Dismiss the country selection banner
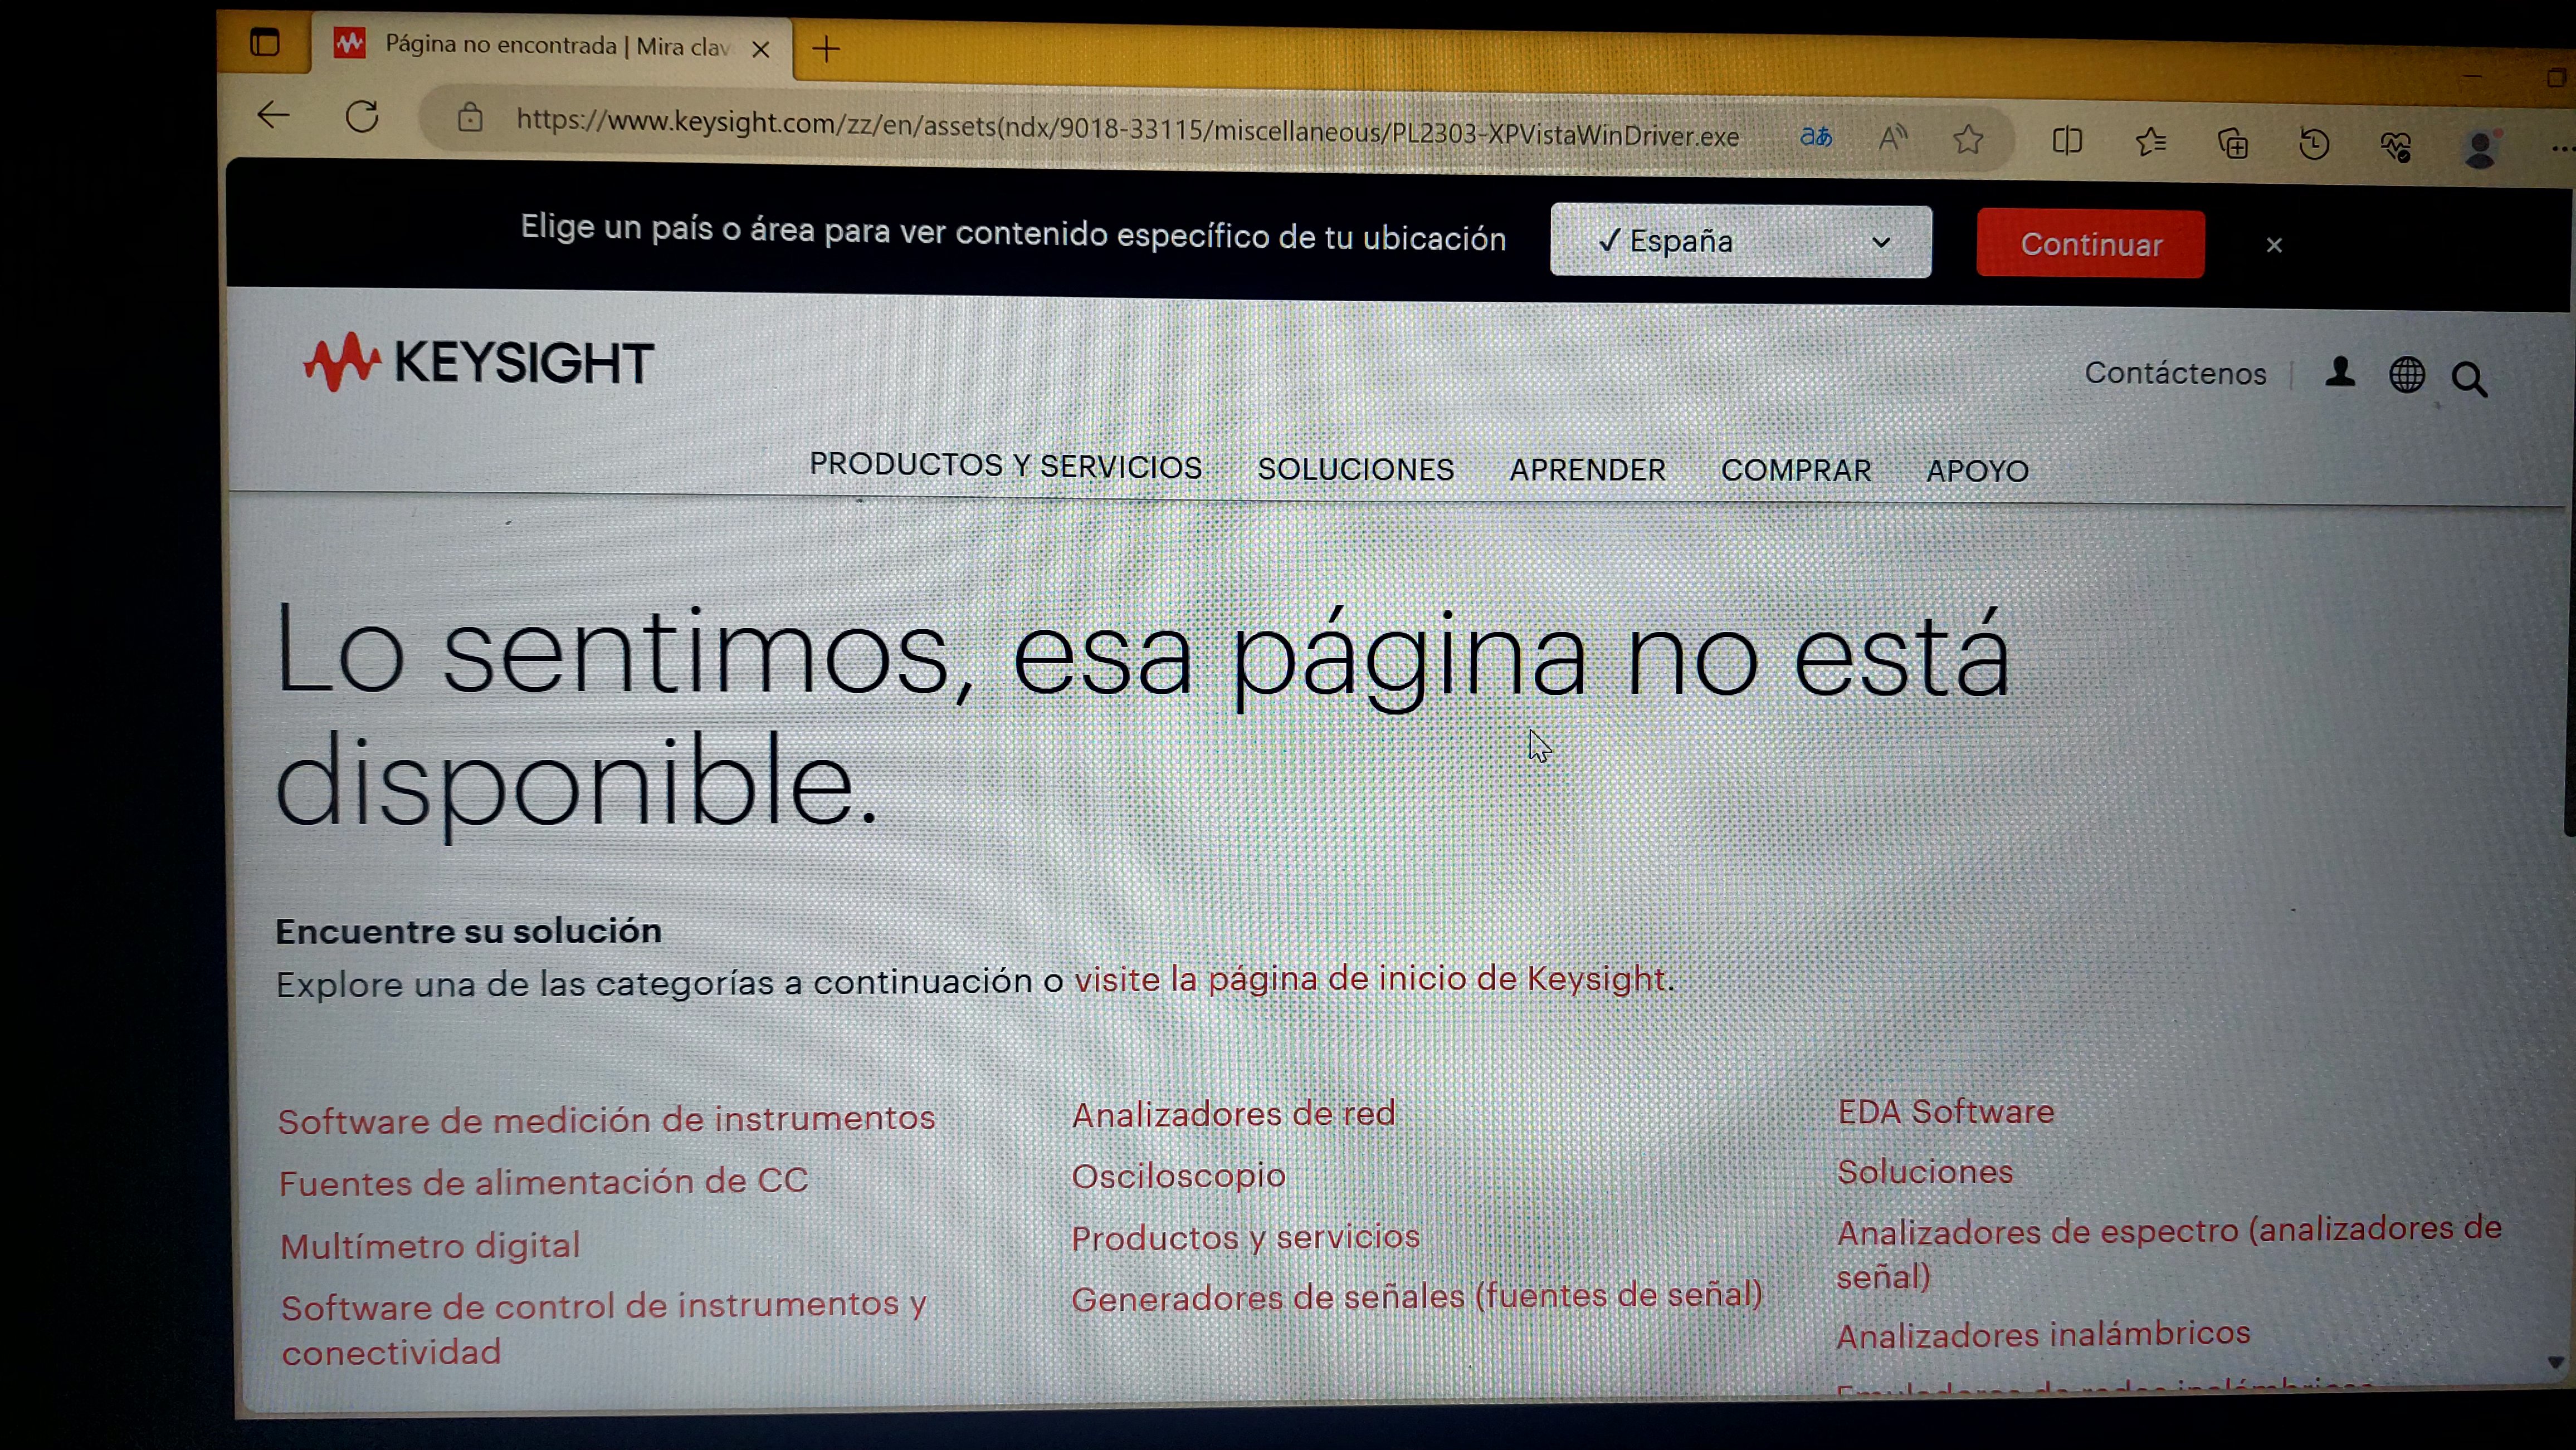Image resolution: width=2576 pixels, height=1450 pixels. tap(2274, 246)
